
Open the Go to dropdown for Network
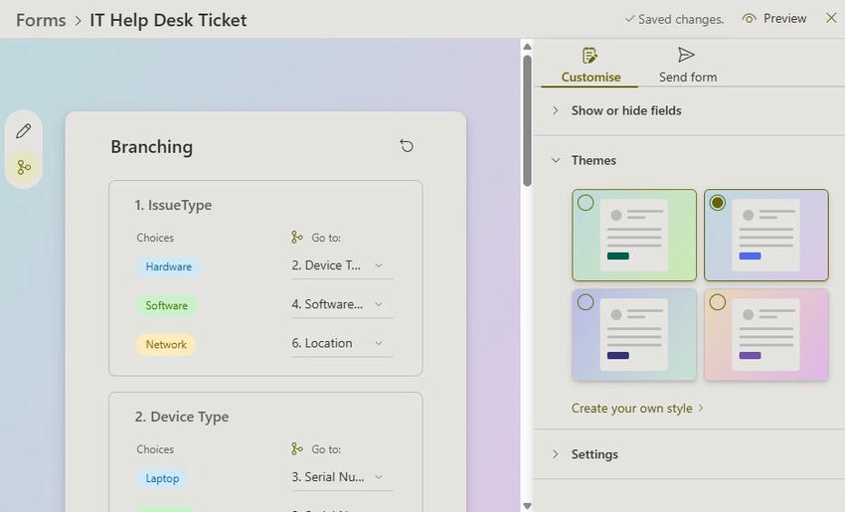click(x=342, y=343)
